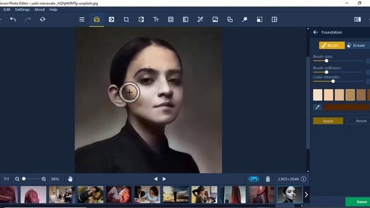Save the edited photo
The width and height of the screenshot is (370, 208).
click(358, 202)
